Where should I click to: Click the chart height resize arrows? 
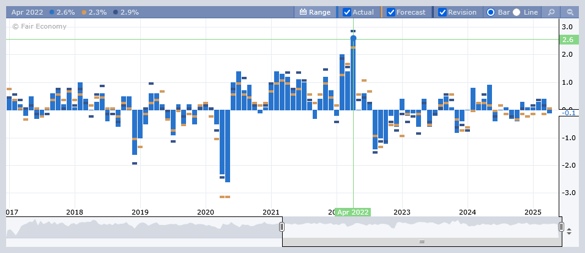[x=570, y=232]
